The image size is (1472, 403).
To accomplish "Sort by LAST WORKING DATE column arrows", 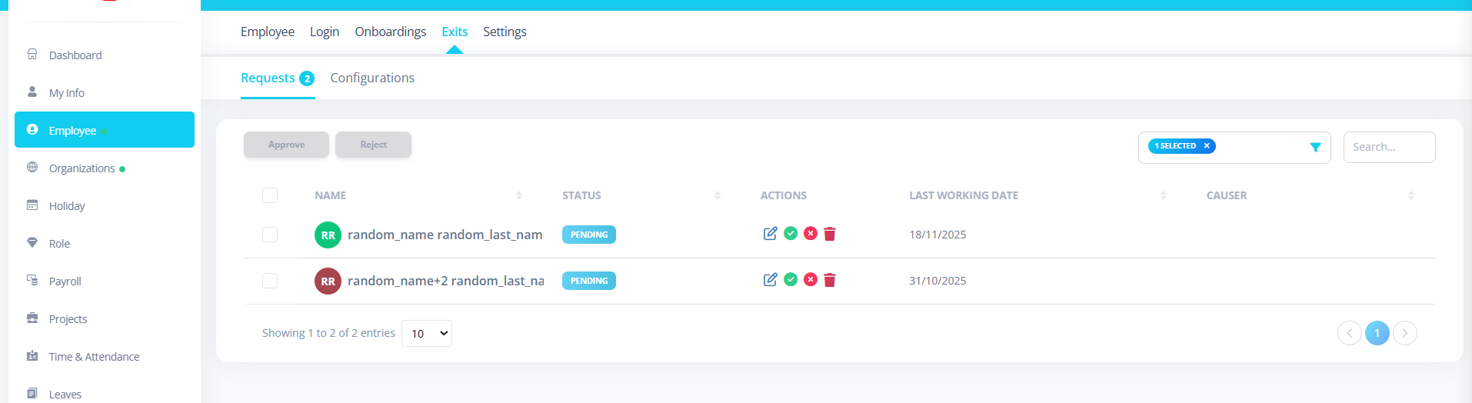I will (x=1164, y=195).
